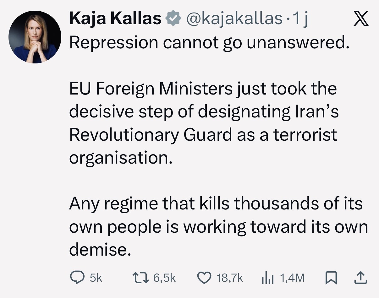
Task: Like the tweet with the heart icon
Action: (x=205, y=278)
